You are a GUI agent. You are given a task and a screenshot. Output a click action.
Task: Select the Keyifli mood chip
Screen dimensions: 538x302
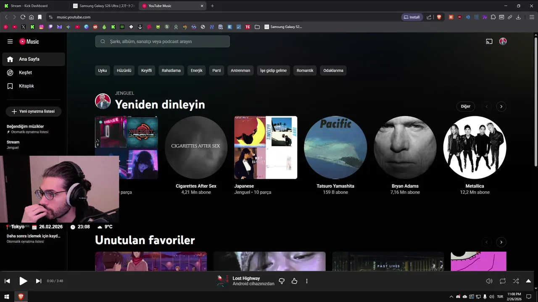146,70
